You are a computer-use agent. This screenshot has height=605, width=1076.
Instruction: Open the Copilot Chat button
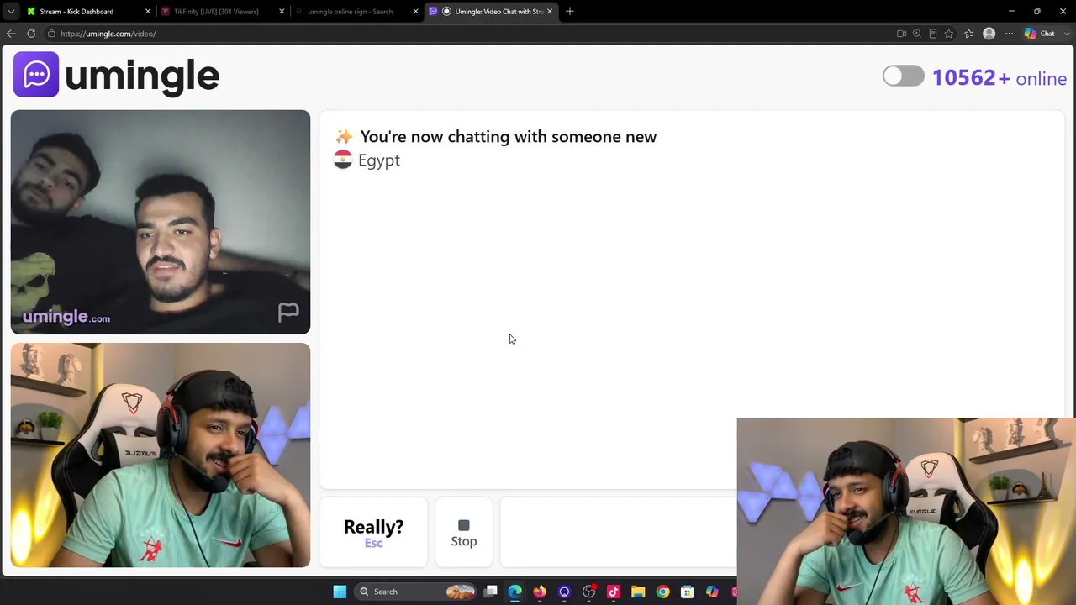click(x=1040, y=34)
